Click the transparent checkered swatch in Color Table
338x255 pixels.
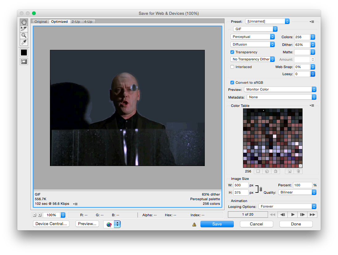click(x=300, y=166)
